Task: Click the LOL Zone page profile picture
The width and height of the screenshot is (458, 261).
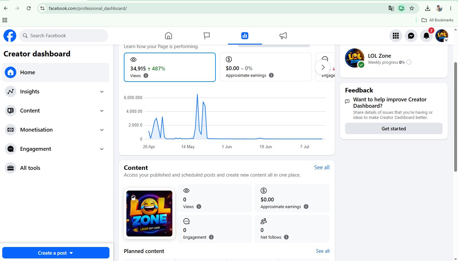Action: (355, 58)
